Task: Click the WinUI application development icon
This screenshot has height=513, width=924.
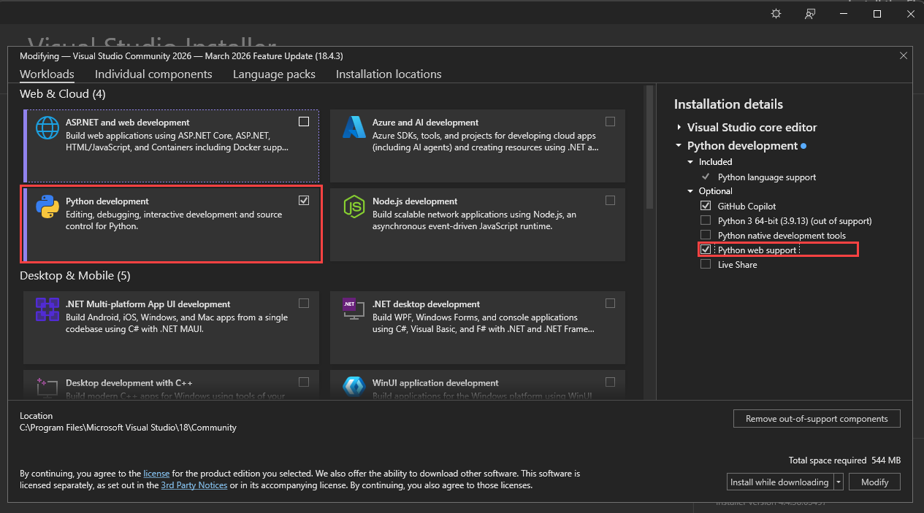Action: coord(354,387)
